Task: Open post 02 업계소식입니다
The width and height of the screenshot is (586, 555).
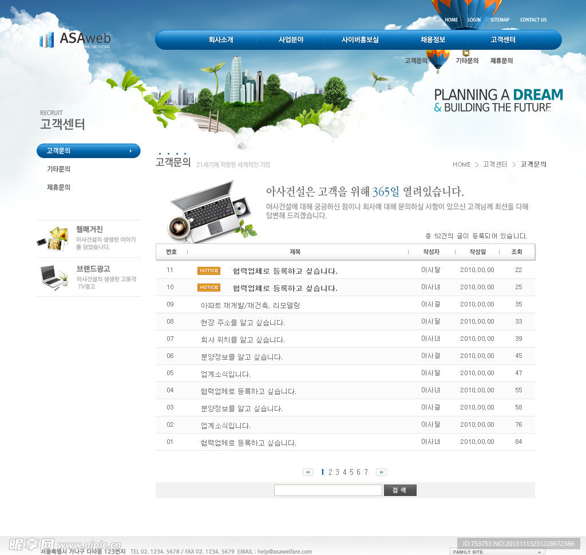Action: pos(225,426)
